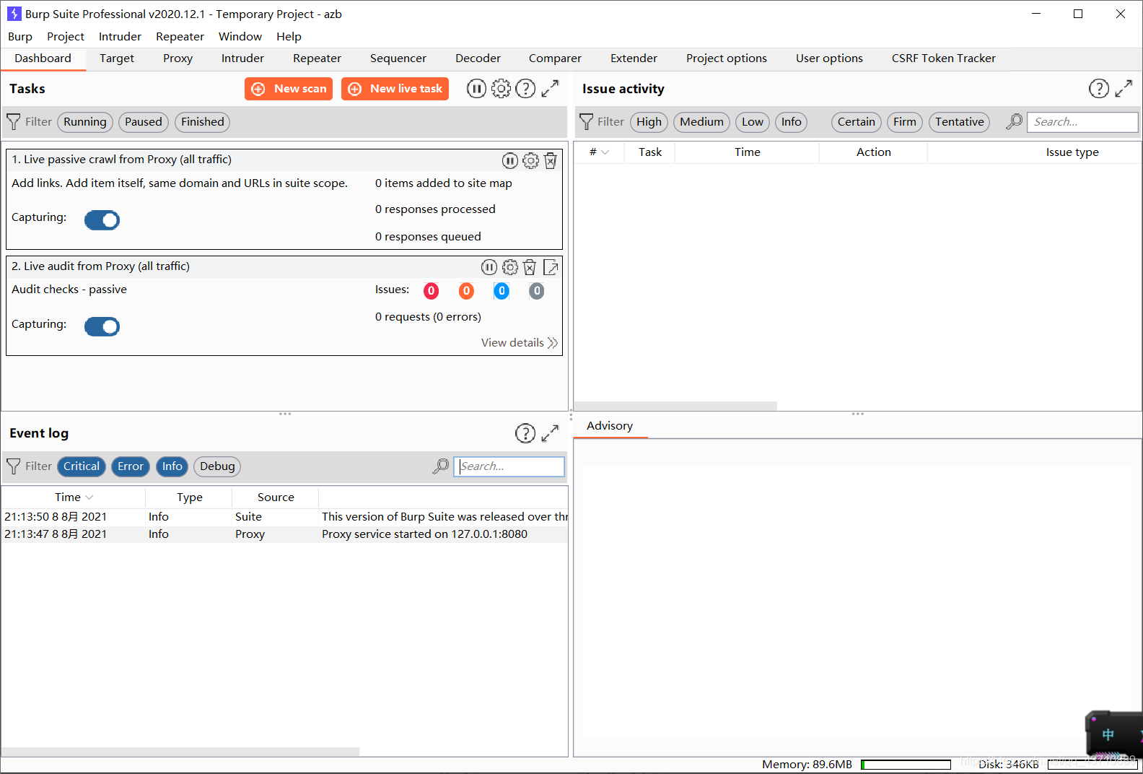Click blue low-severity issues count badge
The image size is (1143, 774).
coord(502,290)
